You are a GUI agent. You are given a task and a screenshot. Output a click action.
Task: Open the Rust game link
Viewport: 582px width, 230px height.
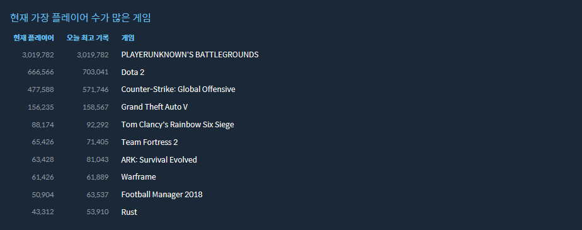click(x=129, y=212)
